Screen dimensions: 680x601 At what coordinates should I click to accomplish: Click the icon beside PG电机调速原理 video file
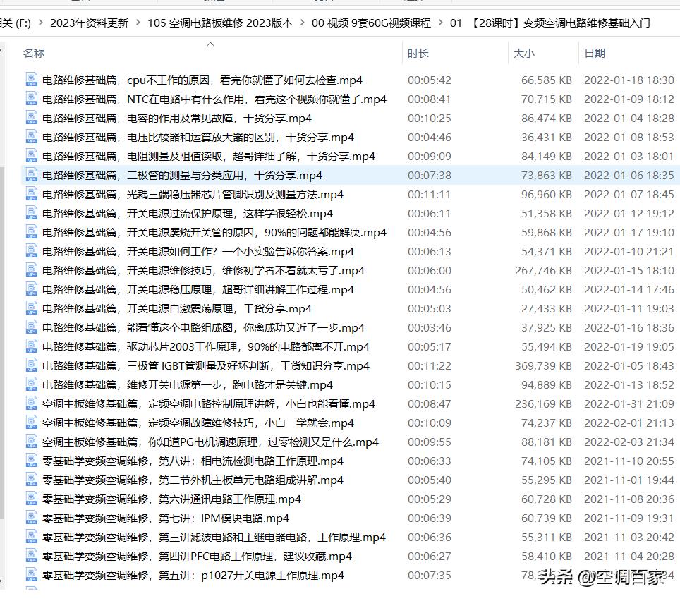click(30, 442)
